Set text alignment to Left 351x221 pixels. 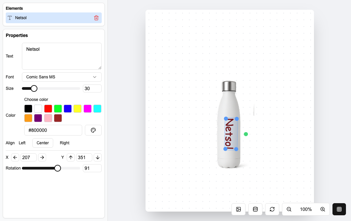point(22,143)
